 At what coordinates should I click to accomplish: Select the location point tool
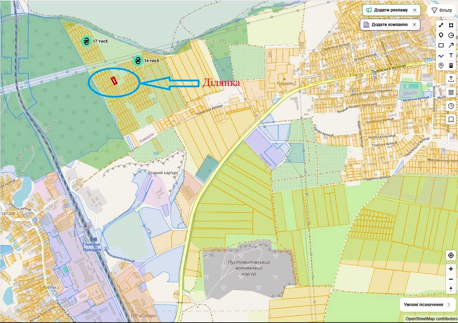pos(441,65)
